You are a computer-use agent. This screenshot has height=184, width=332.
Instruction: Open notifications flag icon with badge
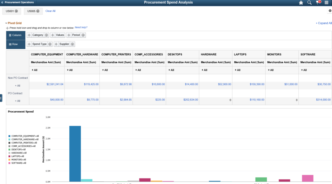(318, 2)
